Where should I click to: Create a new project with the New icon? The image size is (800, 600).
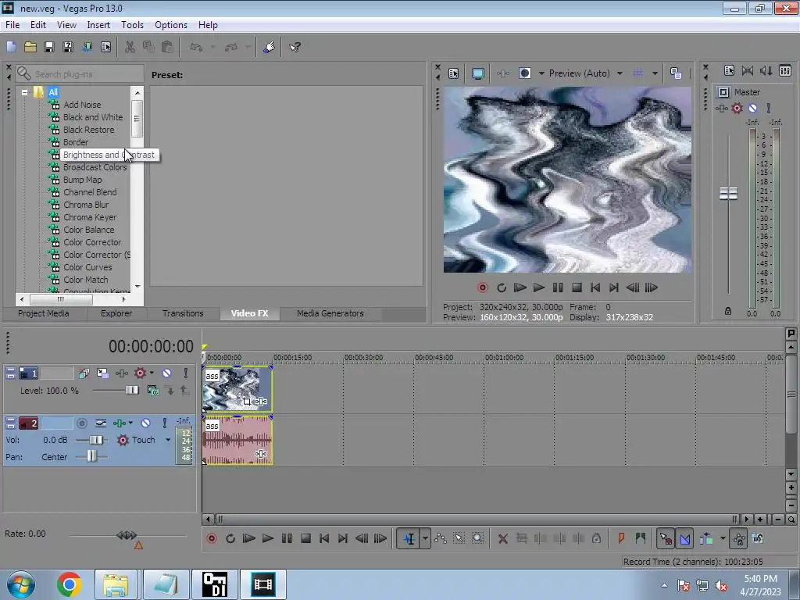tap(11, 47)
